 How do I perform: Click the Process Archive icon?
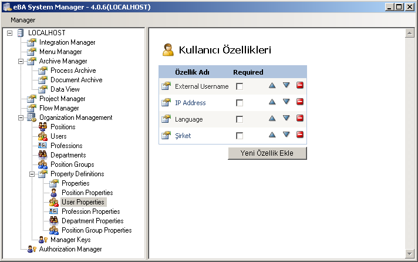(43, 70)
